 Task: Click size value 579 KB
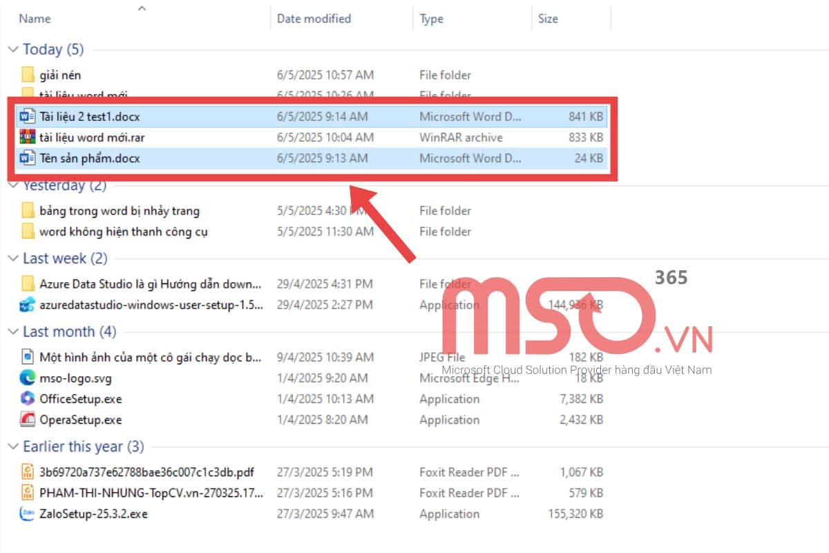(586, 493)
